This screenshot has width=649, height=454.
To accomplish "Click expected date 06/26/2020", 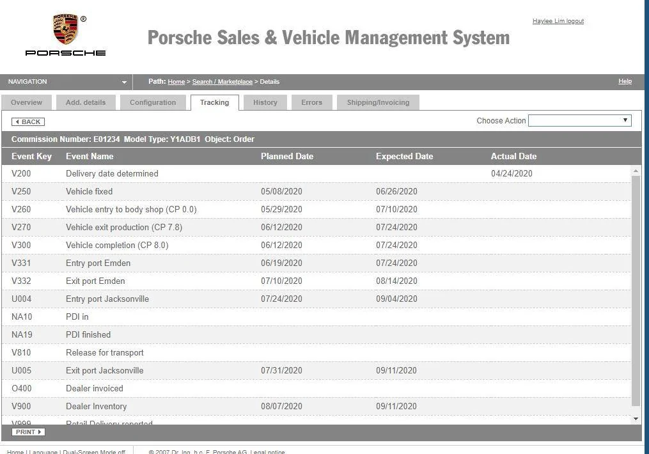I will click(396, 192).
